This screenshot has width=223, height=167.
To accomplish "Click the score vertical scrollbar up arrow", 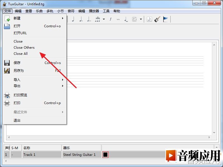I will point(214,45).
